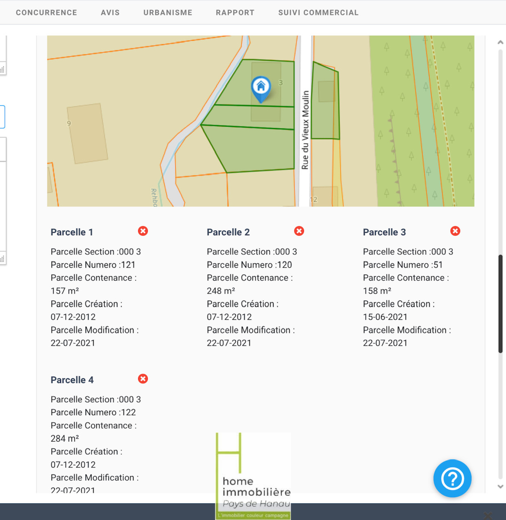Image resolution: width=506 pixels, height=520 pixels.
Task: Click the Parcelle 1 heading
Action: [x=72, y=232]
